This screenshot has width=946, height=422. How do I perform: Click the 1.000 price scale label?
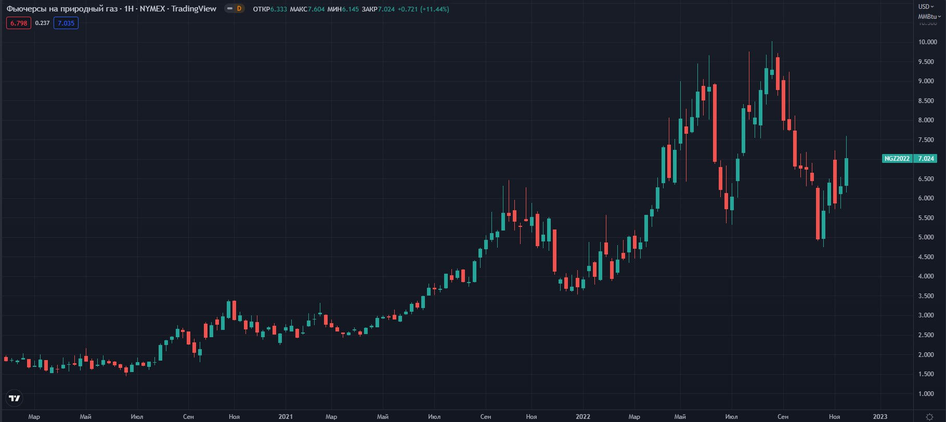click(x=926, y=394)
